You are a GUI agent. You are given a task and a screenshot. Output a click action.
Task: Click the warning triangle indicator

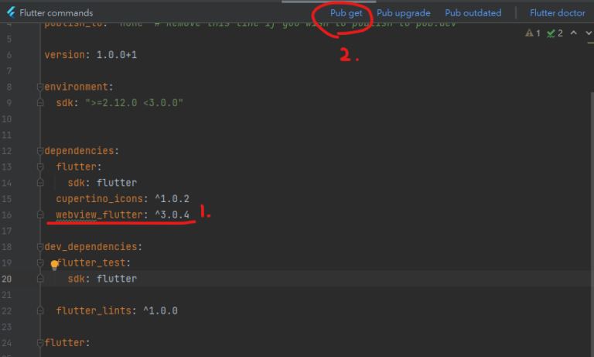point(529,33)
